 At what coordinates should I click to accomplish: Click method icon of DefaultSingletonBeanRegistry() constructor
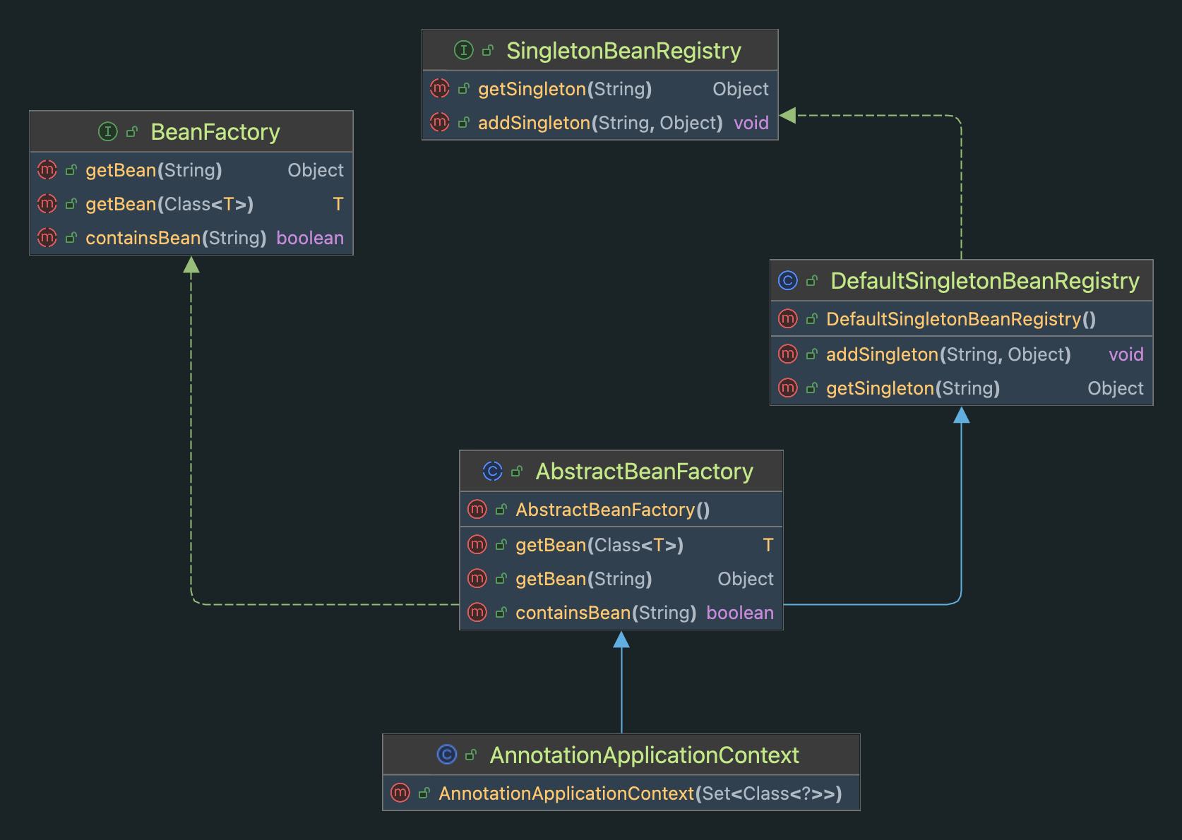click(788, 318)
